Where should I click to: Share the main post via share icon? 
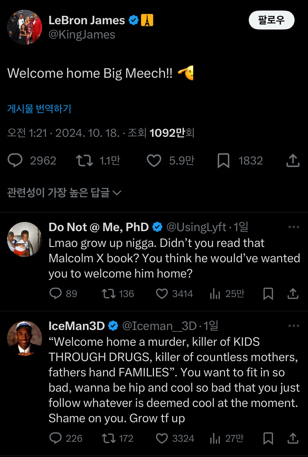pos(293,161)
